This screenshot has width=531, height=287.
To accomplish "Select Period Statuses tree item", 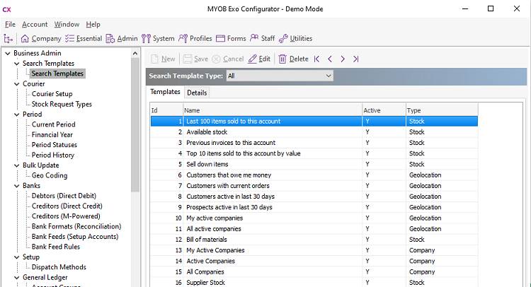I will click(55, 145).
